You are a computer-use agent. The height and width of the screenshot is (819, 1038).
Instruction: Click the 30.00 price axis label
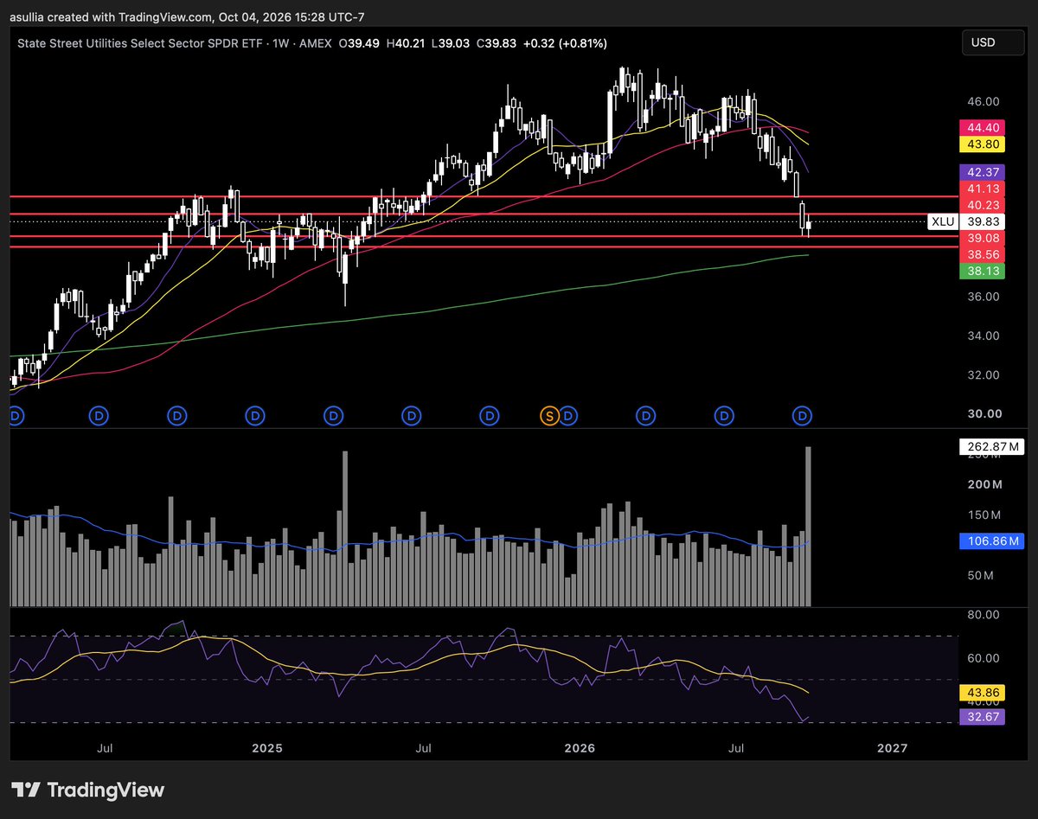(x=985, y=413)
